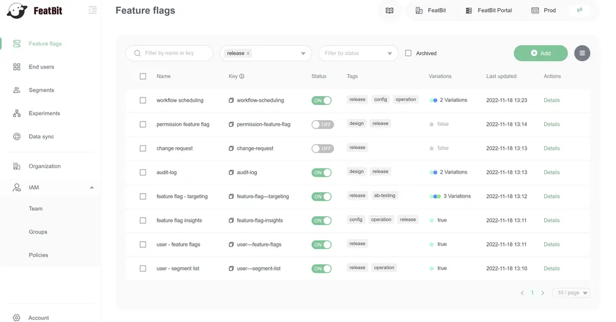Click the Key info circle icon
The image size is (616, 322).
pyautogui.click(x=242, y=77)
